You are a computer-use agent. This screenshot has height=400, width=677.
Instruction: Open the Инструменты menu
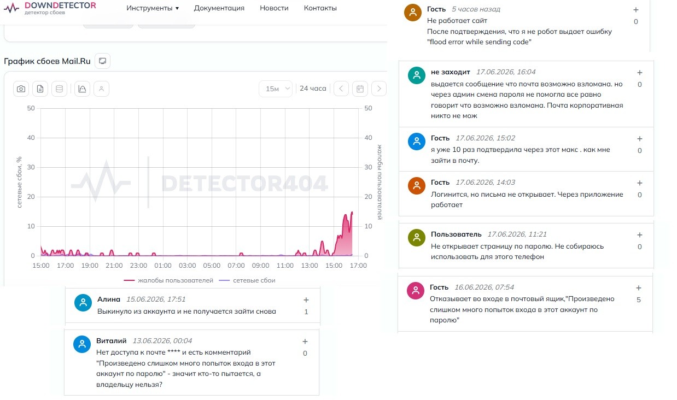(153, 8)
